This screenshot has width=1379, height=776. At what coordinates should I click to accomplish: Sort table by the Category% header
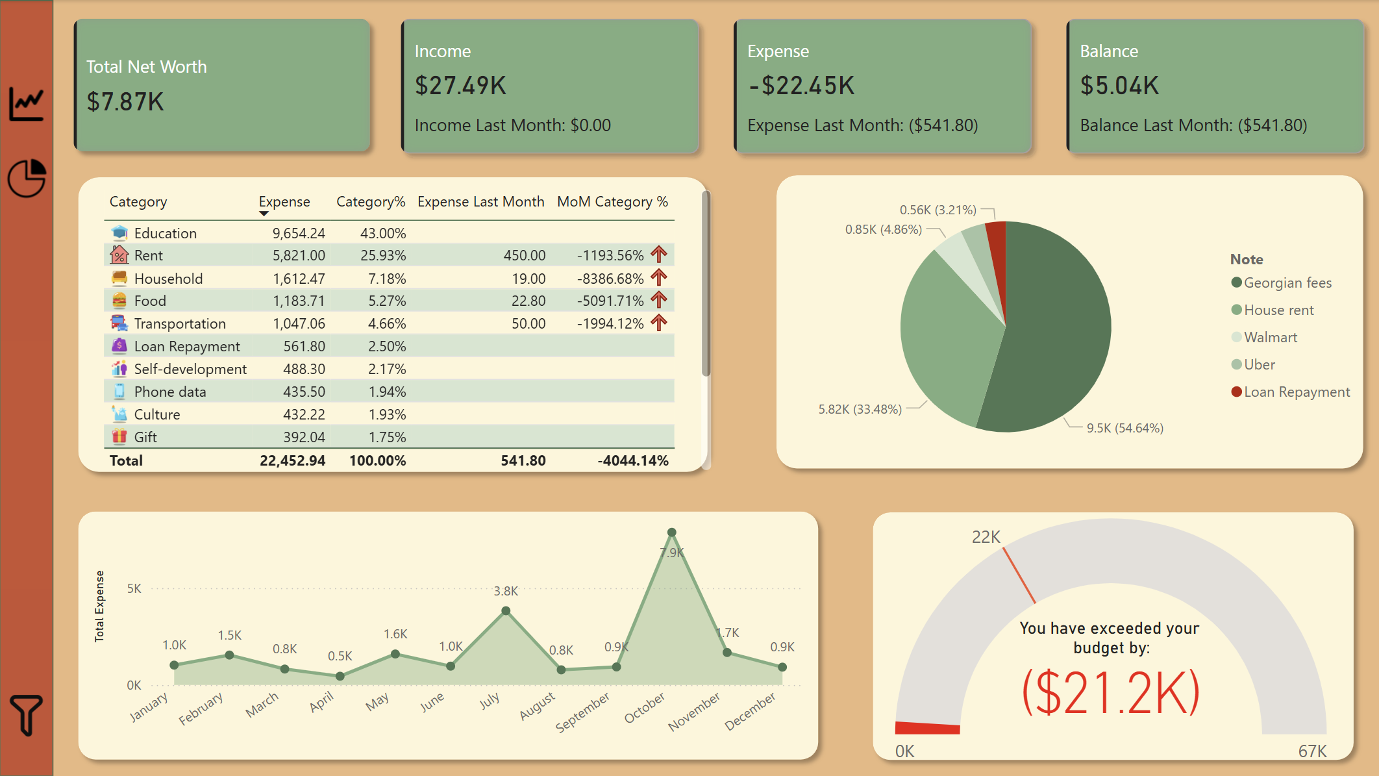click(x=370, y=202)
